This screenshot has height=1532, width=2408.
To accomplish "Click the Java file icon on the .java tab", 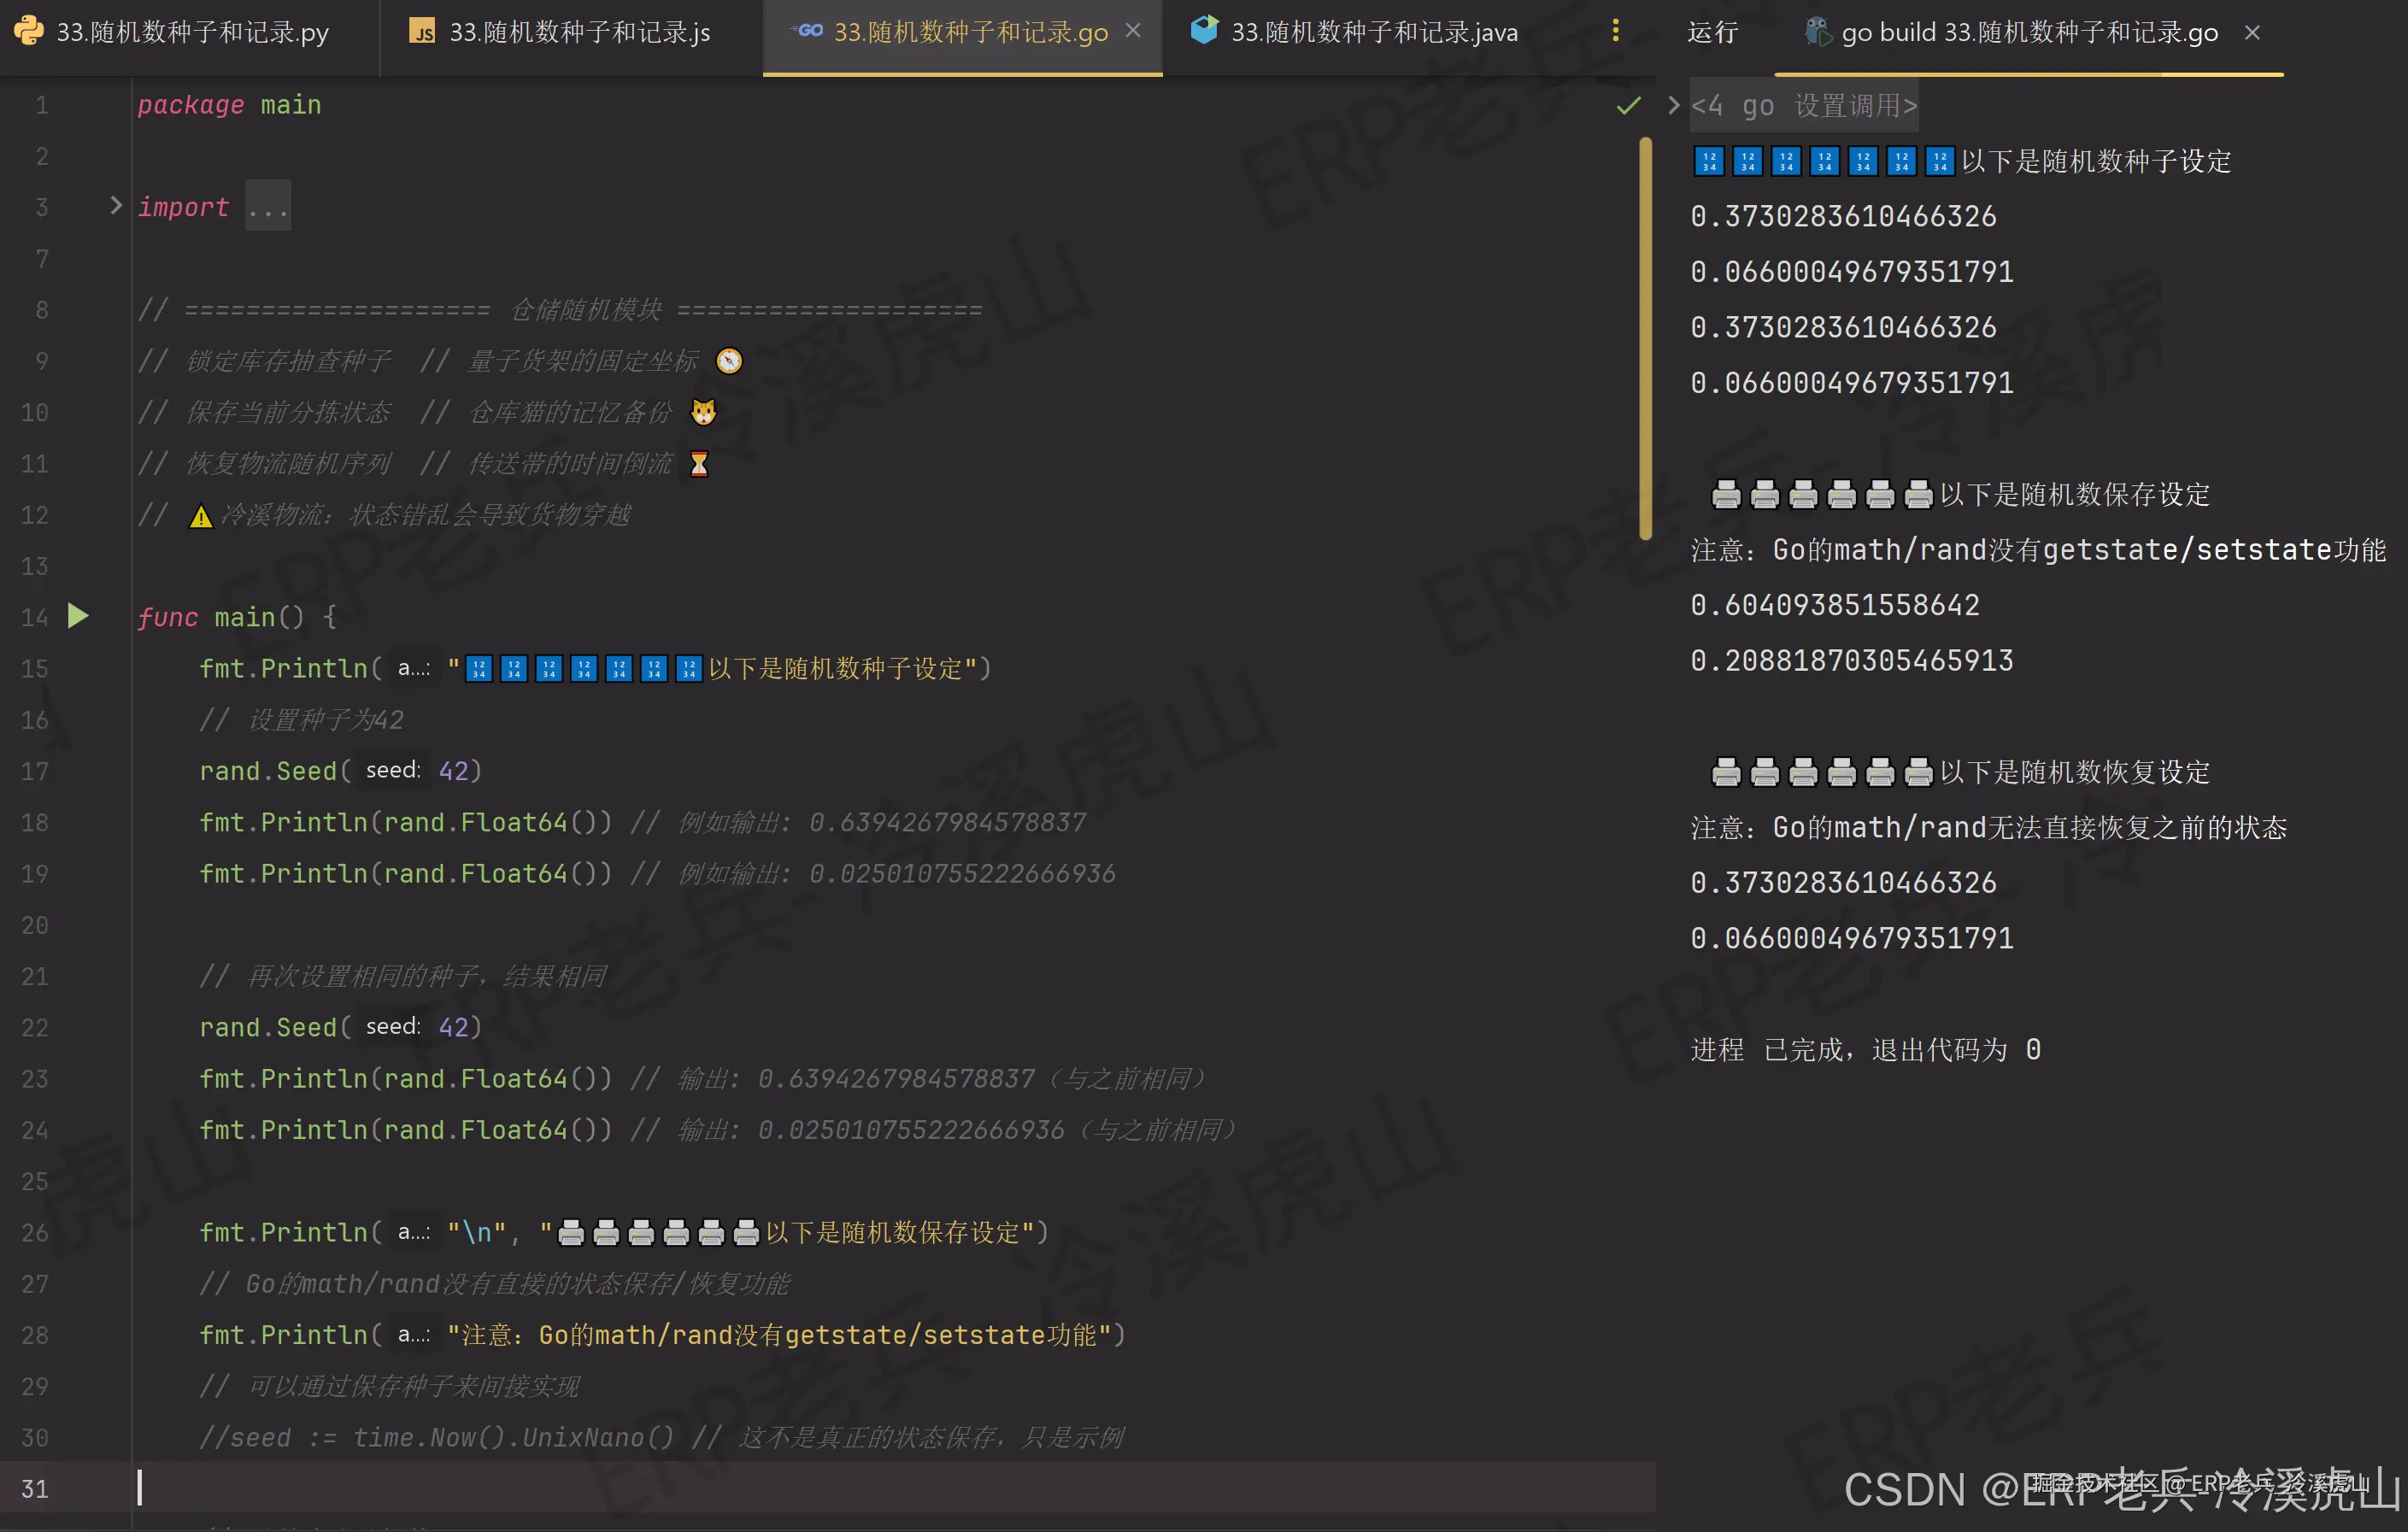I will point(1205,31).
